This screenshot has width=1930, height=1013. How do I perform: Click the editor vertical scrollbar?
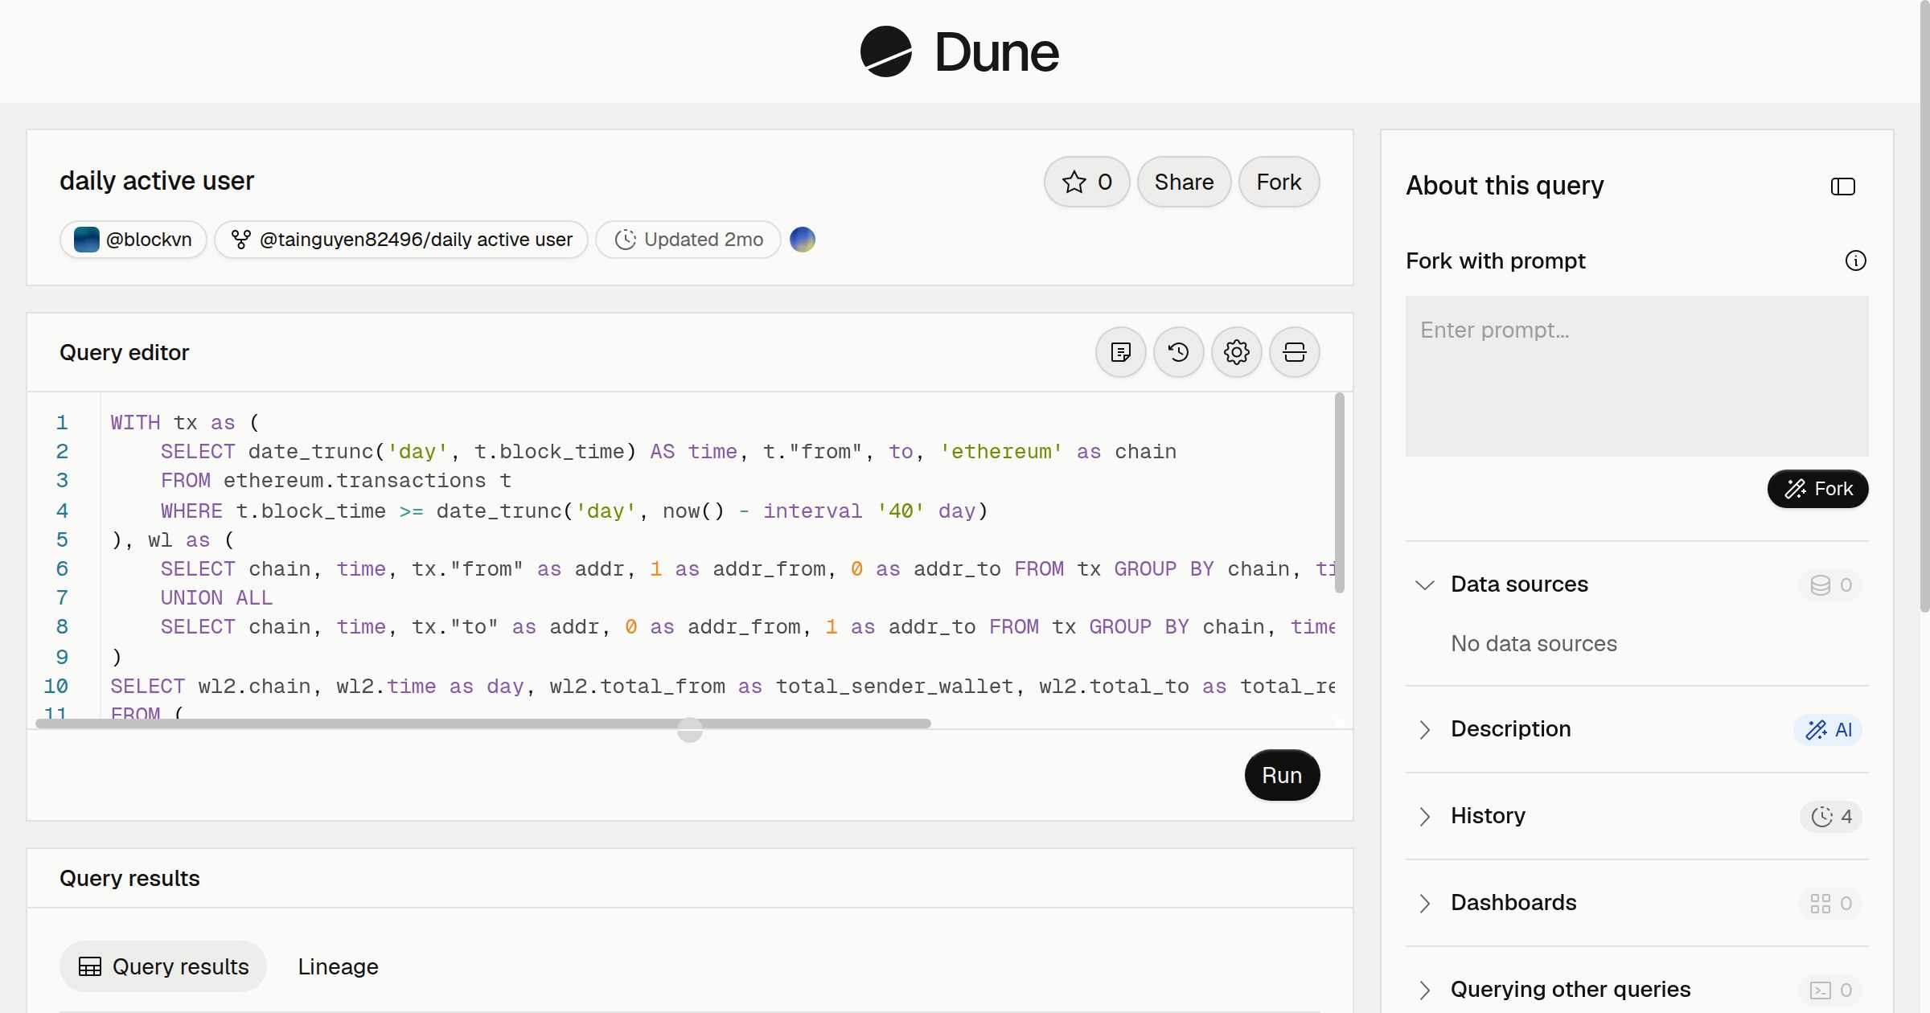coord(1339,493)
